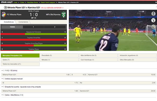
Task: Go to Fútbol in the breadcrumb
Action: click(22, 2)
